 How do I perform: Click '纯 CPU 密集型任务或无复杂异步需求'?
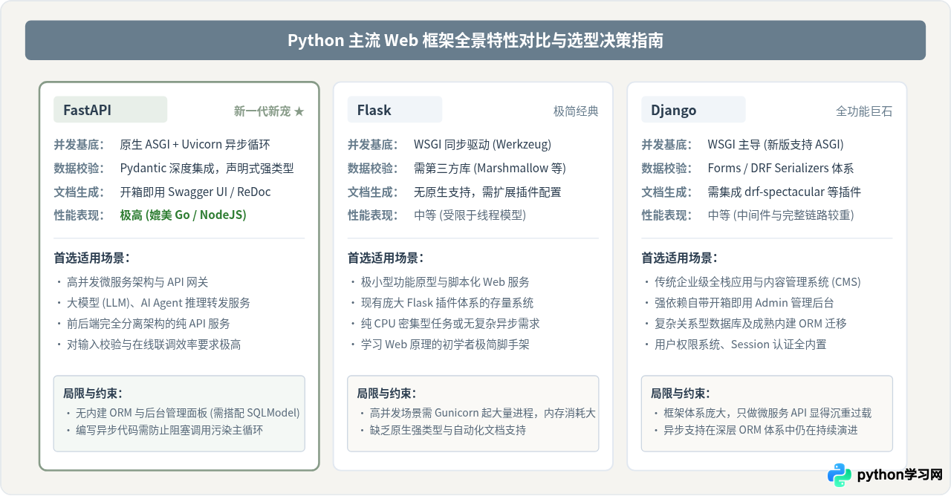click(450, 324)
